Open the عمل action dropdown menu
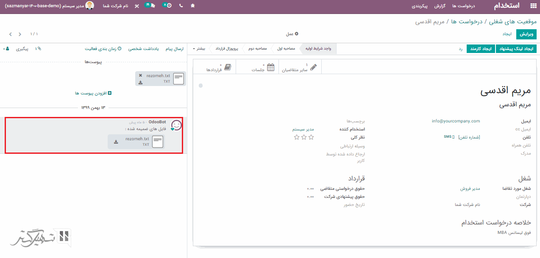This screenshot has height=258, width=540. 292,34
